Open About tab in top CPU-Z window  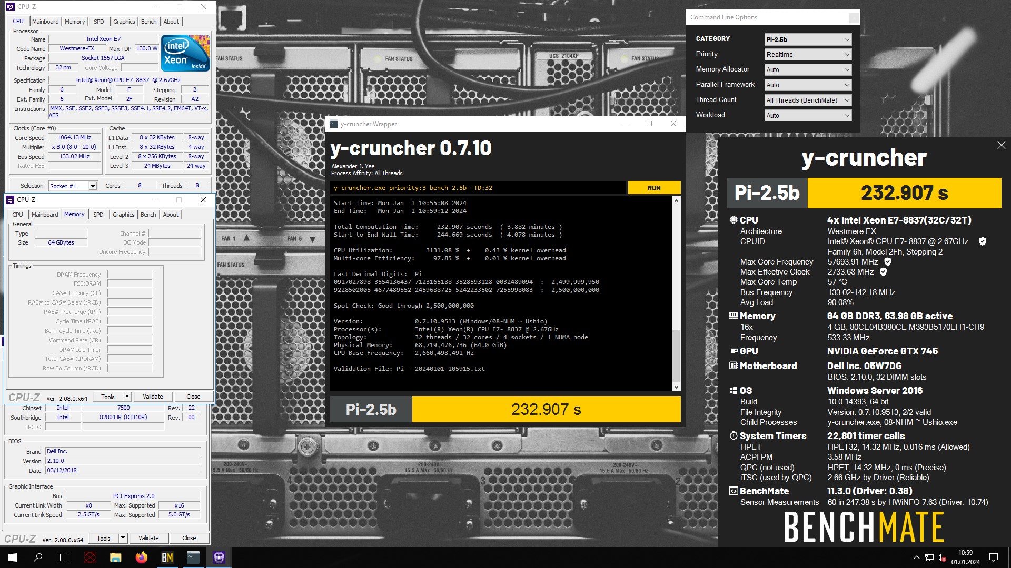pos(171,22)
